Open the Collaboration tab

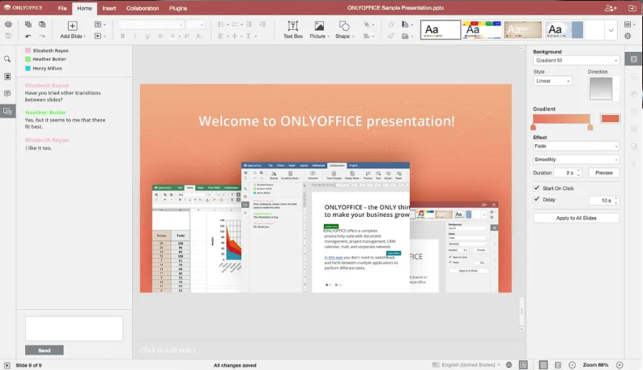pyautogui.click(x=143, y=8)
